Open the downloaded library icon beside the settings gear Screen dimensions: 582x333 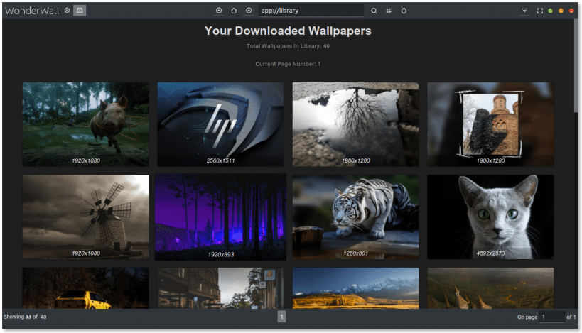click(x=80, y=11)
